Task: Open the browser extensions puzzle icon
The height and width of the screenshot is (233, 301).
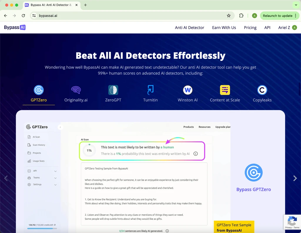Action: (x=241, y=16)
